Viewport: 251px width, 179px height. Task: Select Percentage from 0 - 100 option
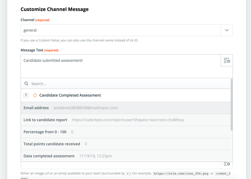click(x=45, y=132)
